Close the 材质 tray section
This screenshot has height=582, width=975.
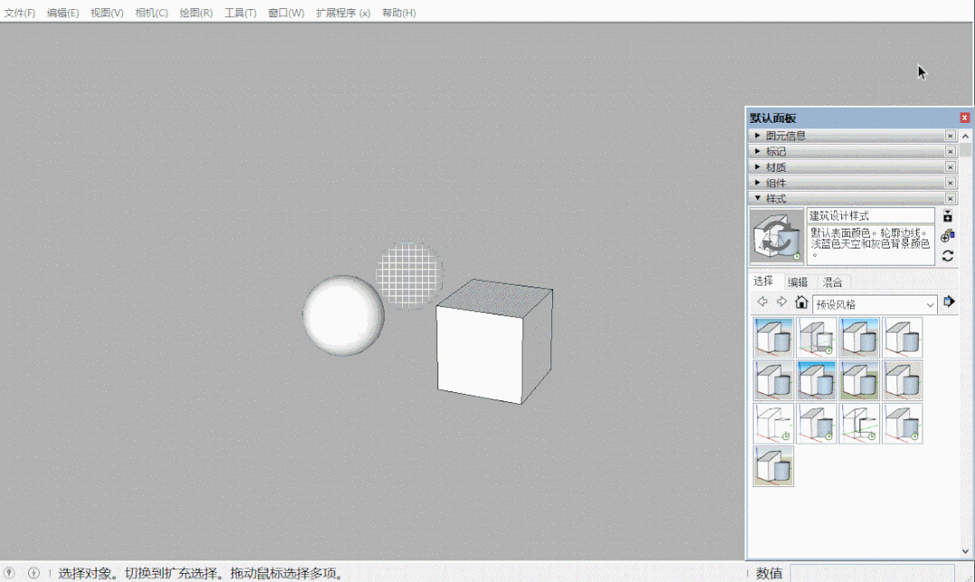click(950, 166)
